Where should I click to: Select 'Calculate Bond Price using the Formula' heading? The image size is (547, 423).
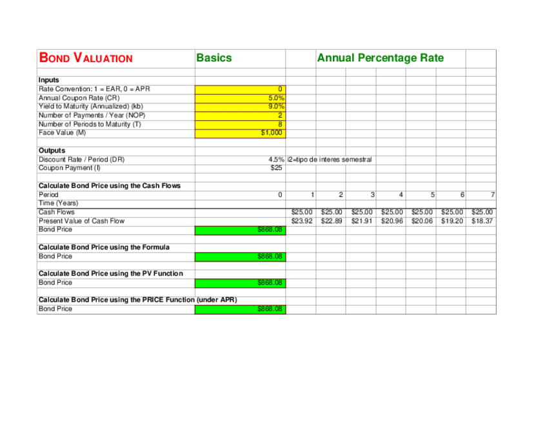click(104, 247)
